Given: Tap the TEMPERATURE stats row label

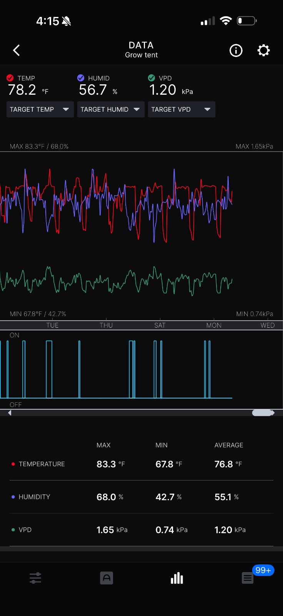Looking at the screenshot, I should coord(42,464).
